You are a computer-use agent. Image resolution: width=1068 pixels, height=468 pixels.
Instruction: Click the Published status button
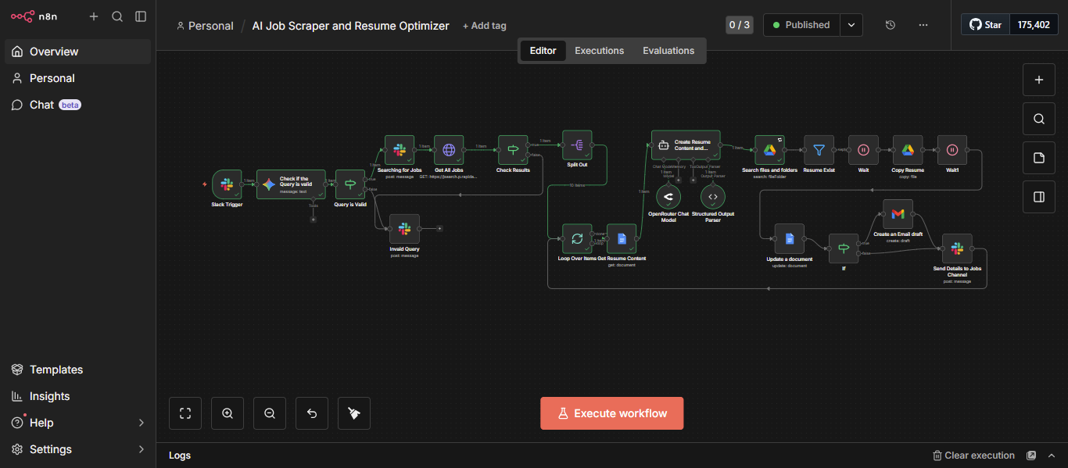[802, 25]
